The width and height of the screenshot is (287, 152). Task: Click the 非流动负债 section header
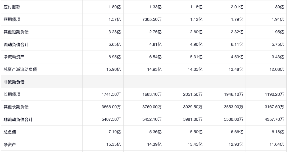pyautogui.click(x=14, y=82)
